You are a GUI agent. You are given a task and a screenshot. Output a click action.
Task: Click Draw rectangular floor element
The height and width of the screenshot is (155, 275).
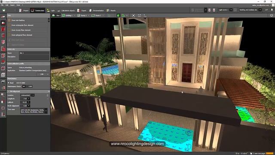[22, 25]
